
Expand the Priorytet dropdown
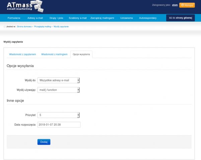pyautogui.click(x=59, y=115)
